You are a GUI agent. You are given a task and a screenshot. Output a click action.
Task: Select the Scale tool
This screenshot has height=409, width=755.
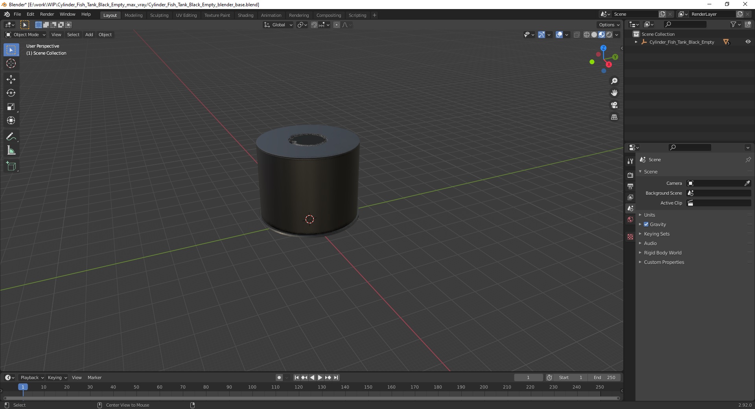(11, 107)
